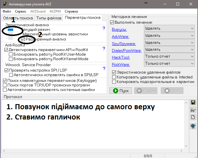Click the glasses icon beside the protocol
Viewport: 198px width, 158px height.
[193, 110]
